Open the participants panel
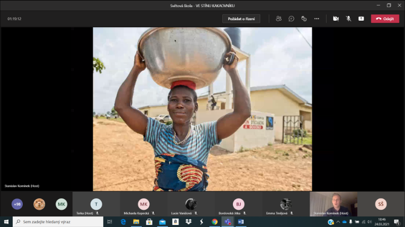The width and height of the screenshot is (405, 227). 278,19
